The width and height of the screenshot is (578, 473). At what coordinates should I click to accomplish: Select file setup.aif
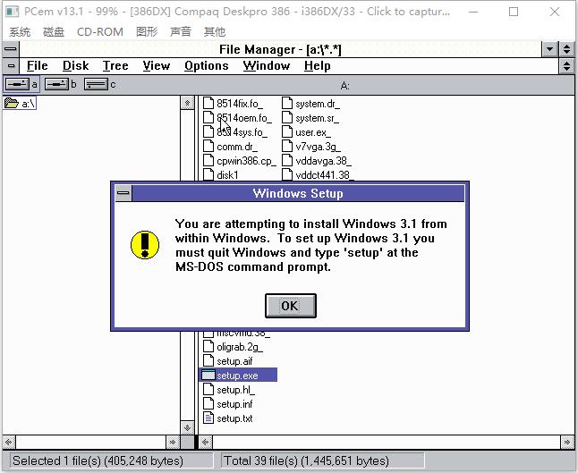click(x=228, y=361)
